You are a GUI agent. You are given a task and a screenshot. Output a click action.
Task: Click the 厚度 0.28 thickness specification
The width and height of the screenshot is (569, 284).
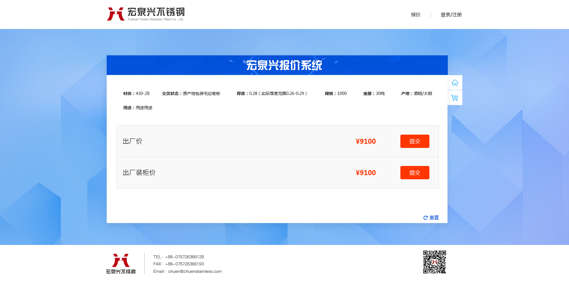(x=271, y=93)
